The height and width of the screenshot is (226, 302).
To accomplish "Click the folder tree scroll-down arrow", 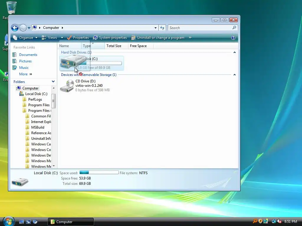I will click(x=54, y=166).
